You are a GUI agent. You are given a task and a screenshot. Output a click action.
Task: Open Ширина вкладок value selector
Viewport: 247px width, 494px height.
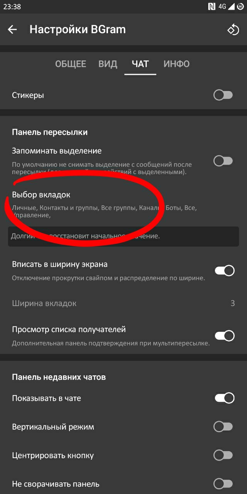click(x=123, y=303)
